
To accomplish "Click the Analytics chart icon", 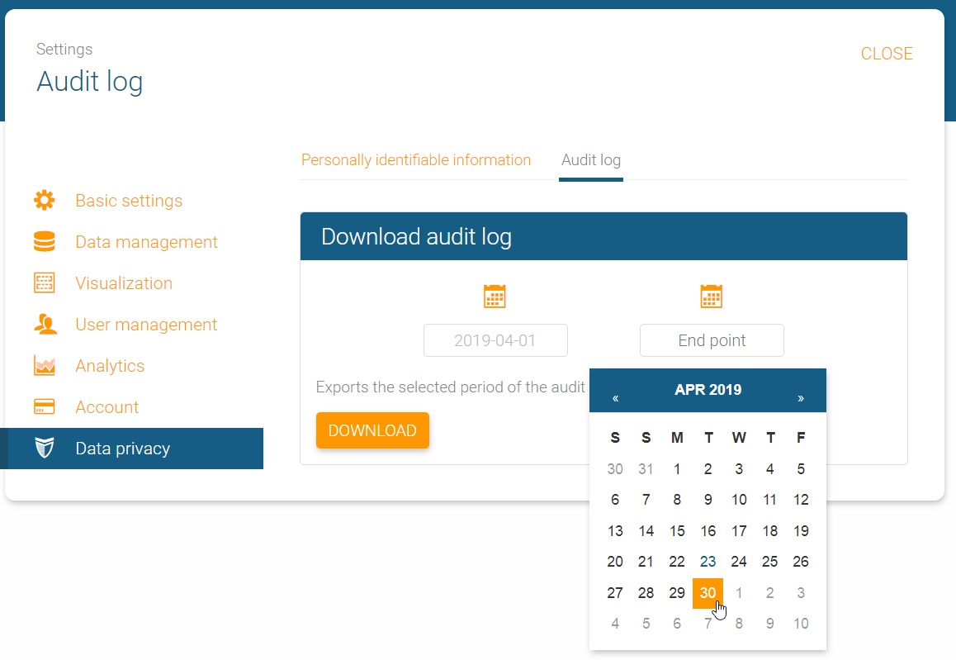I will (45, 365).
